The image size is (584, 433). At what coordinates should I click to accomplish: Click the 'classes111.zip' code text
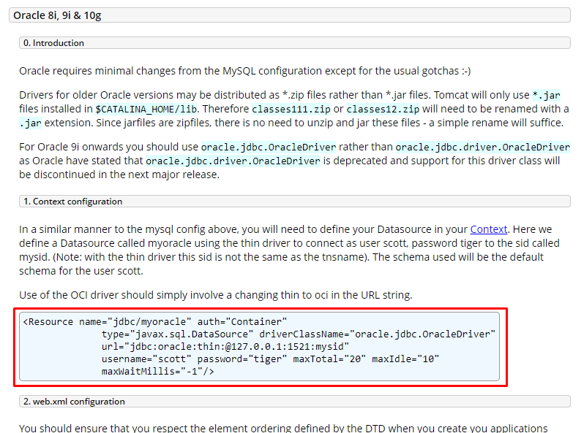tap(291, 110)
